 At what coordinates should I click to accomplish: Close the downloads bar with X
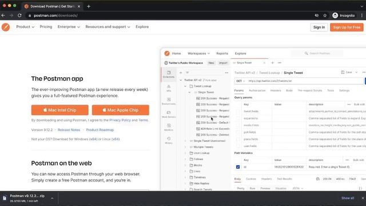pos(363,198)
